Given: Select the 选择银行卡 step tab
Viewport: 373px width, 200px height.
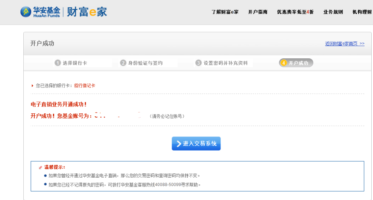Looking at the screenshot, I should coord(75,63).
